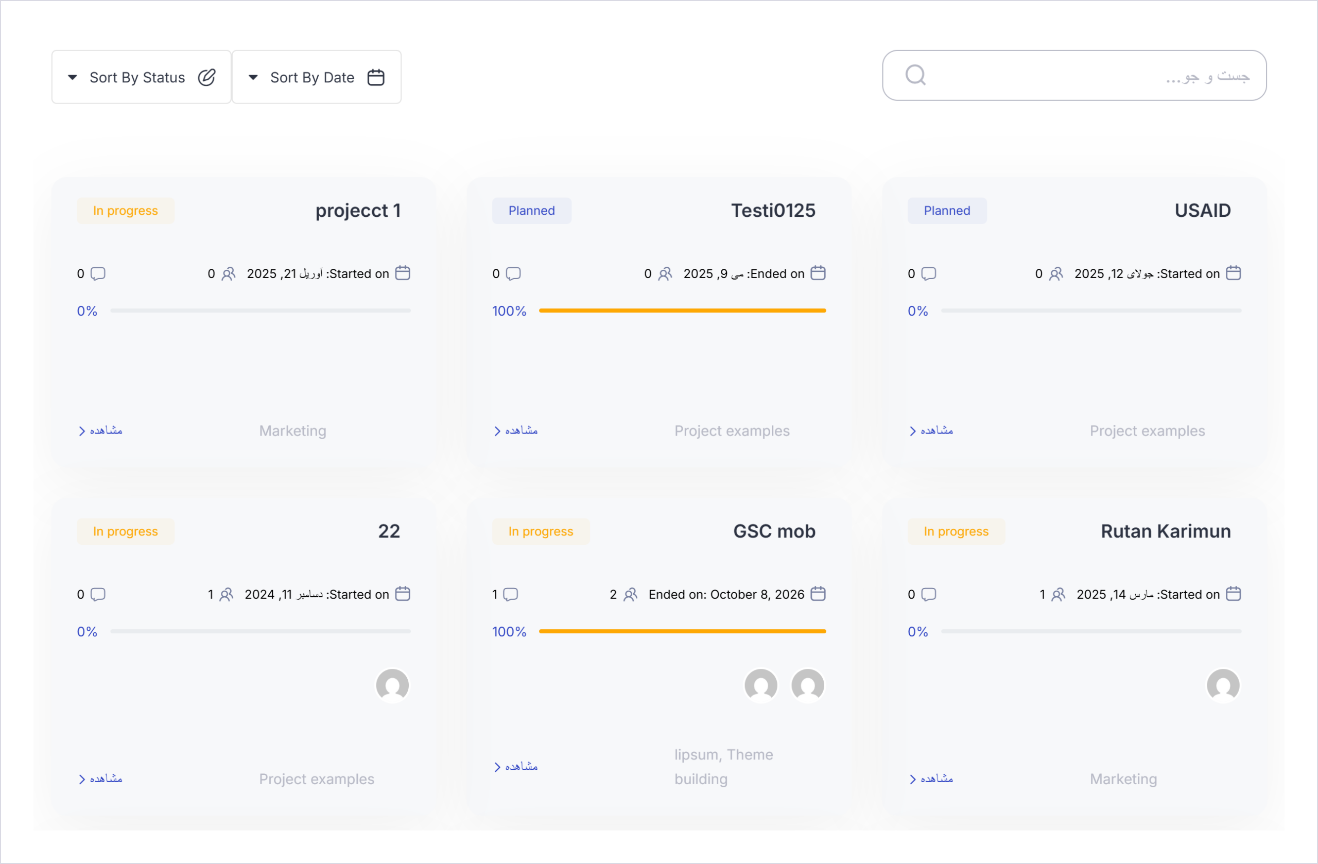Open the view link on projecct 1 card

pos(100,430)
